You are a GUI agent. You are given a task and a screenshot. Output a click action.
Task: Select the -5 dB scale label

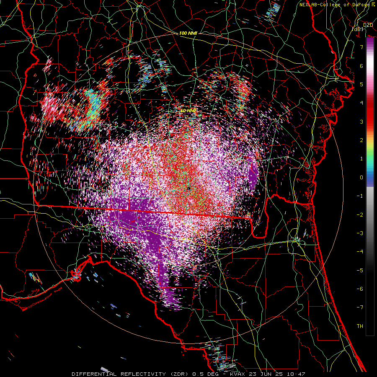tap(360, 271)
